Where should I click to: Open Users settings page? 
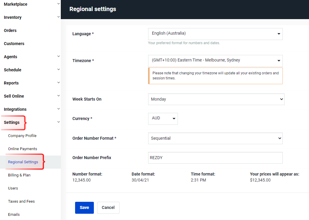click(13, 188)
